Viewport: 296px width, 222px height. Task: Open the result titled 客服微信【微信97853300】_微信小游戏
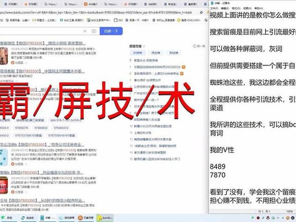(x=43, y=43)
